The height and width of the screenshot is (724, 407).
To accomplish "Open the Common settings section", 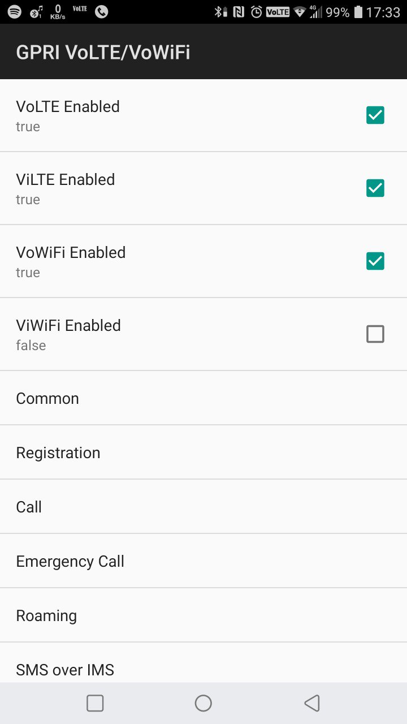I will (47, 398).
